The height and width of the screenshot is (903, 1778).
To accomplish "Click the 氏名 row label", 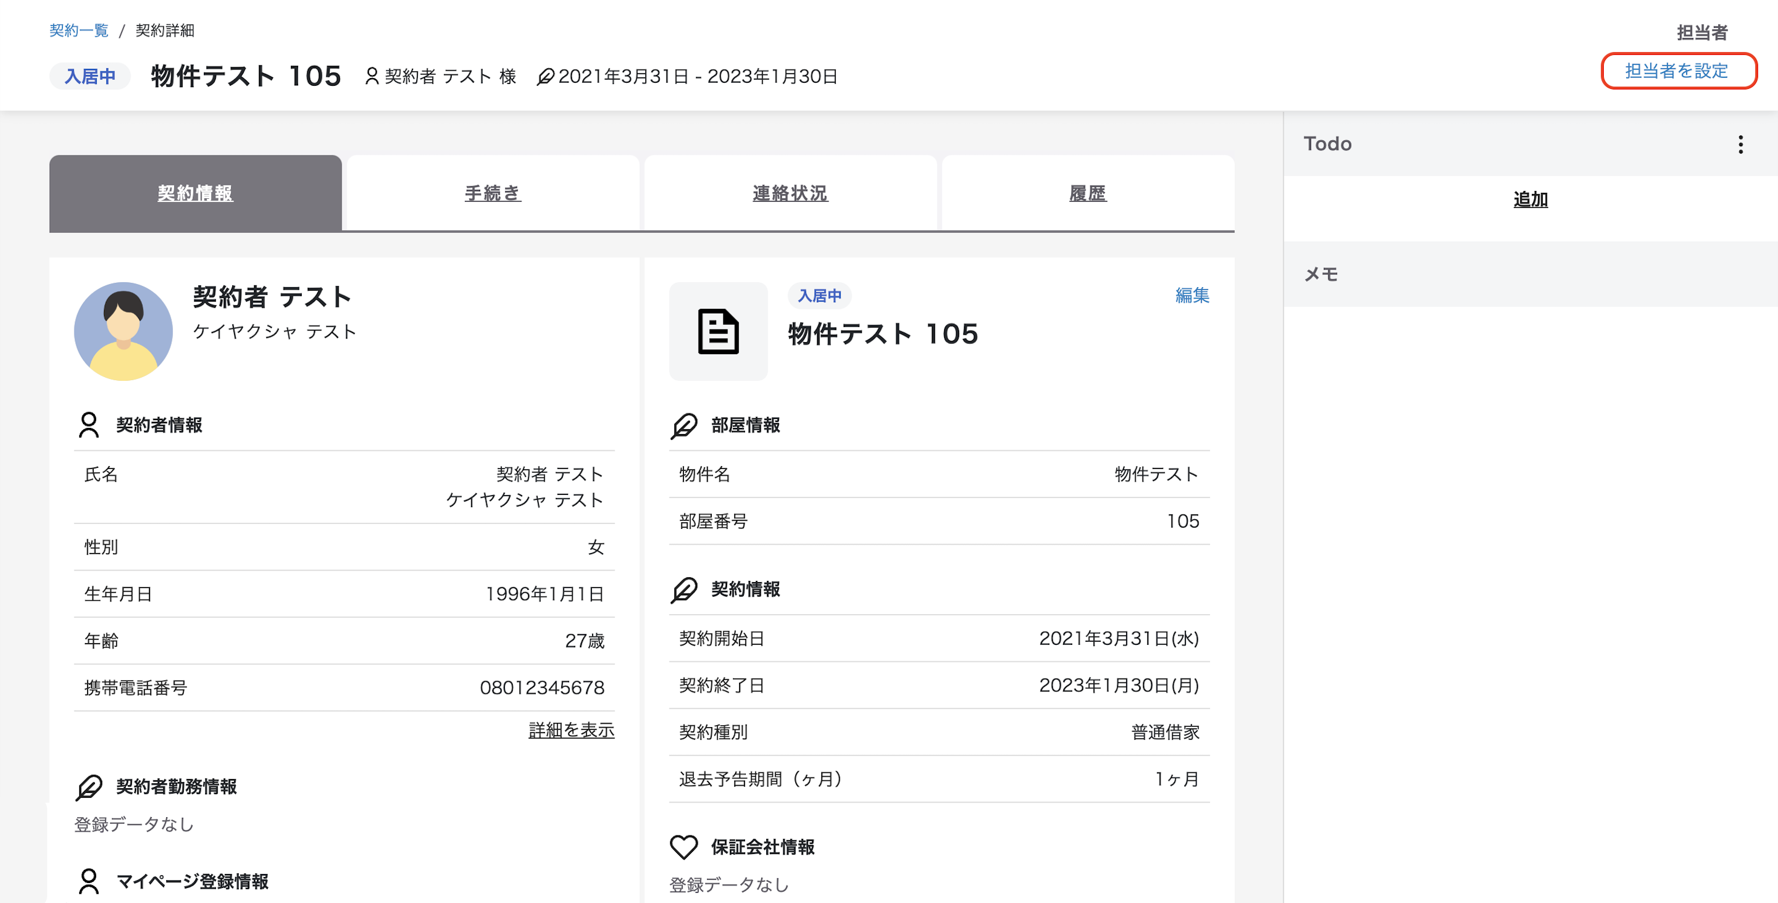I will click(101, 474).
